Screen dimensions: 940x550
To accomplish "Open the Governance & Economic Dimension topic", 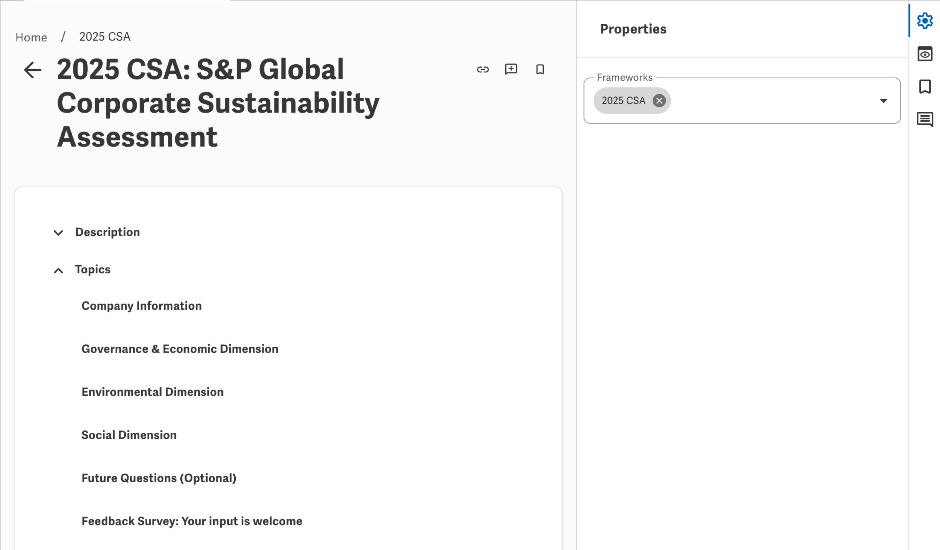I will pyautogui.click(x=180, y=349).
